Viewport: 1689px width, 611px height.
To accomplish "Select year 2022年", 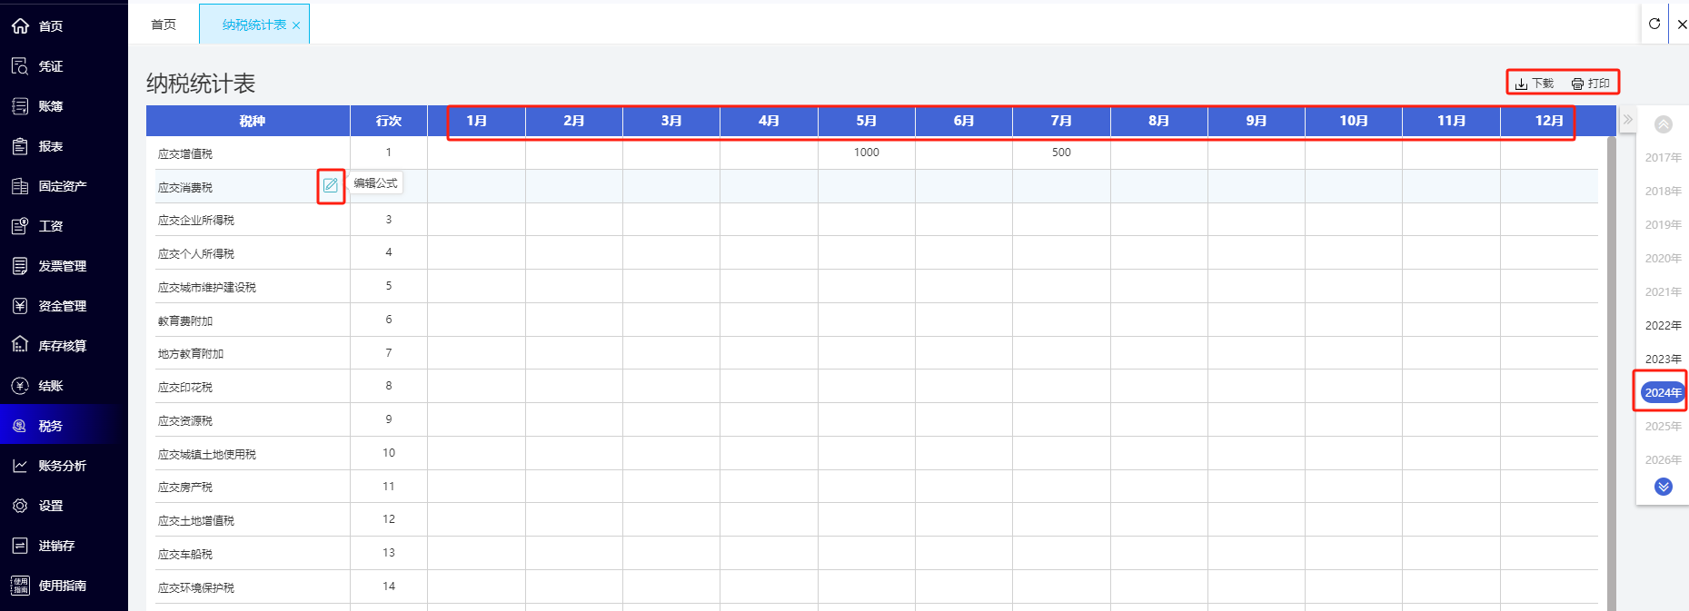I will [x=1664, y=325].
